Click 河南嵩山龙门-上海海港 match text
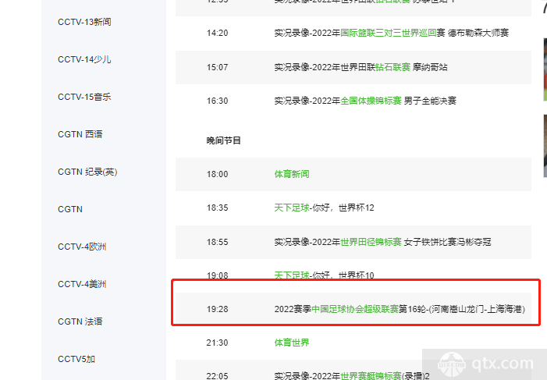Image resolution: width=547 pixels, height=380 pixels. [477, 309]
